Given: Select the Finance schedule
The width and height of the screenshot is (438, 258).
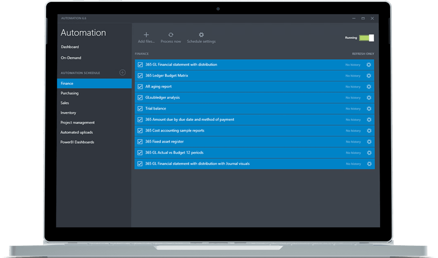Looking at the screenshot, I should click(94, 83).
